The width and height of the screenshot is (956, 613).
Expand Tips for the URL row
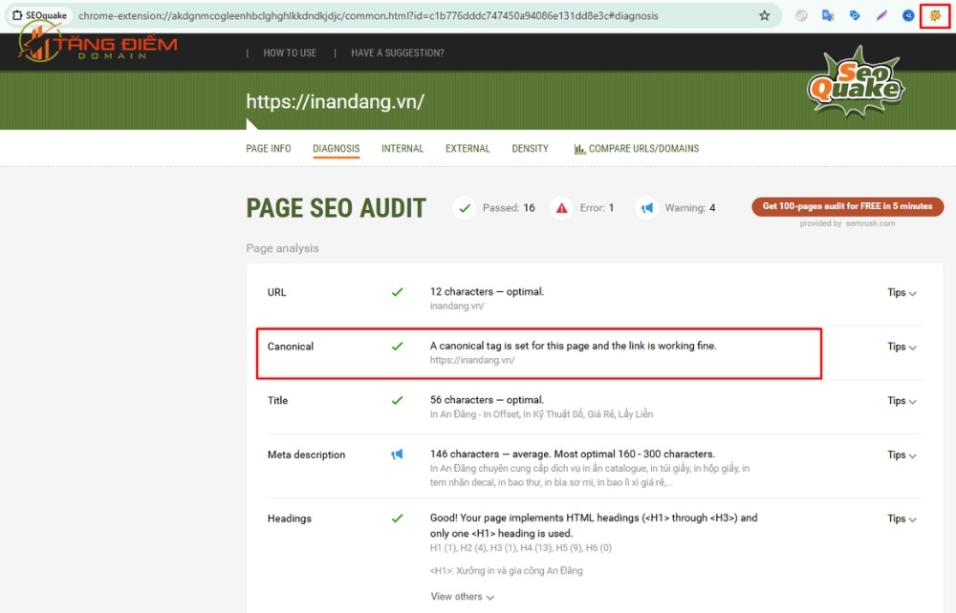(x=902, y=292)
